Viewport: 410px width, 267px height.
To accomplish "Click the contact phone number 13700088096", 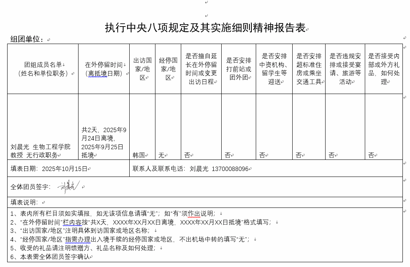I will click(230, 169).
